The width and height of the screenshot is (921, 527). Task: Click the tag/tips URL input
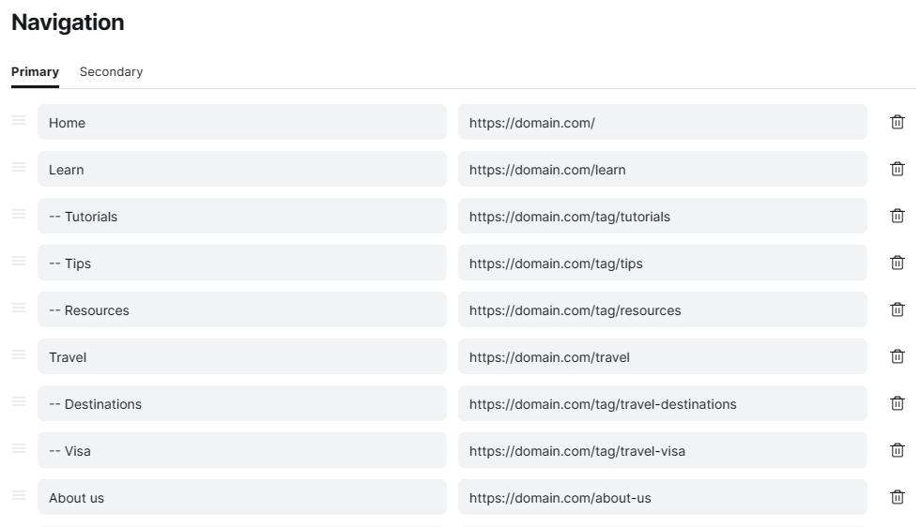(662, 263)
